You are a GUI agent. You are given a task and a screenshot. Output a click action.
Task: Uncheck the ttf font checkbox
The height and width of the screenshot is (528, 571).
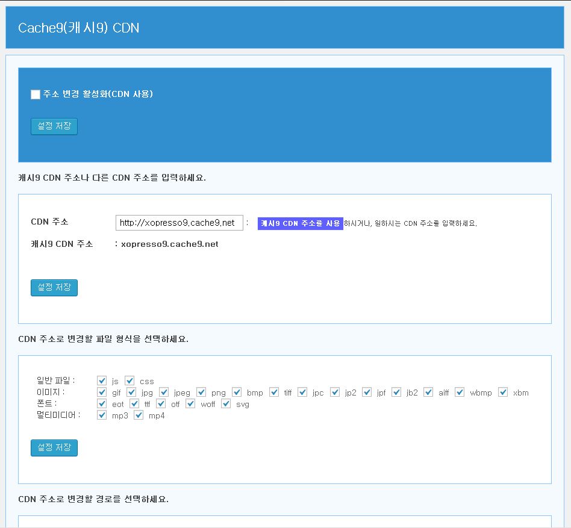pyautogui.click(x=134, y=403)
